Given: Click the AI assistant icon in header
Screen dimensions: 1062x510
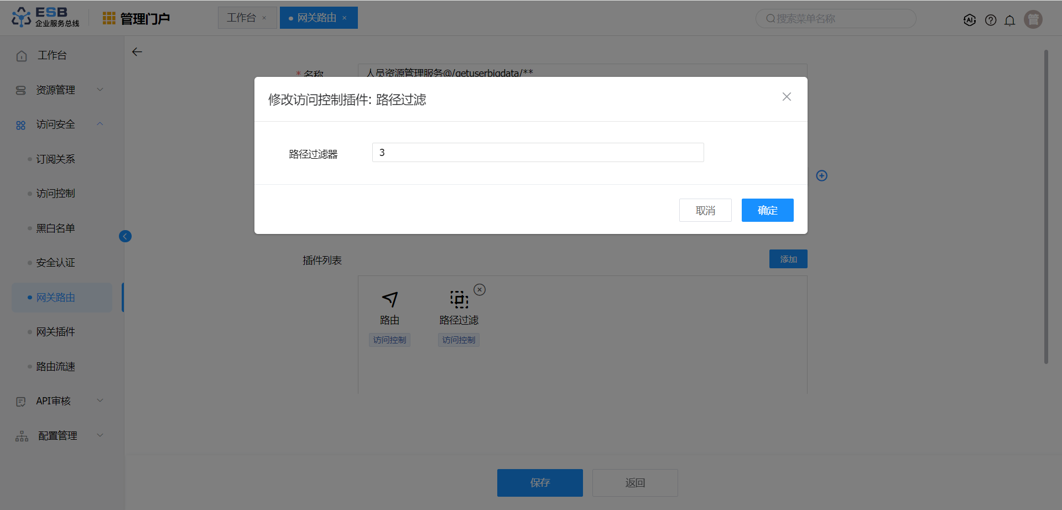Looking at the screenshot, I should point(969,20).
